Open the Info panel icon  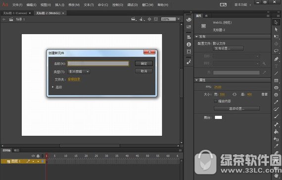pos(188,44)
